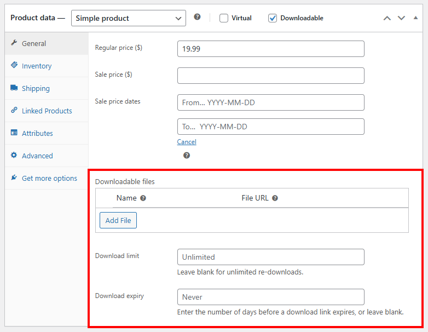
Task: Uncheck the Downloadable checkbox
Action: point(273,18)
